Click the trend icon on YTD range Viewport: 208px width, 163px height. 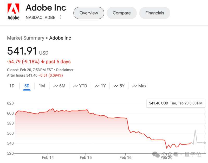click(75, 86)
